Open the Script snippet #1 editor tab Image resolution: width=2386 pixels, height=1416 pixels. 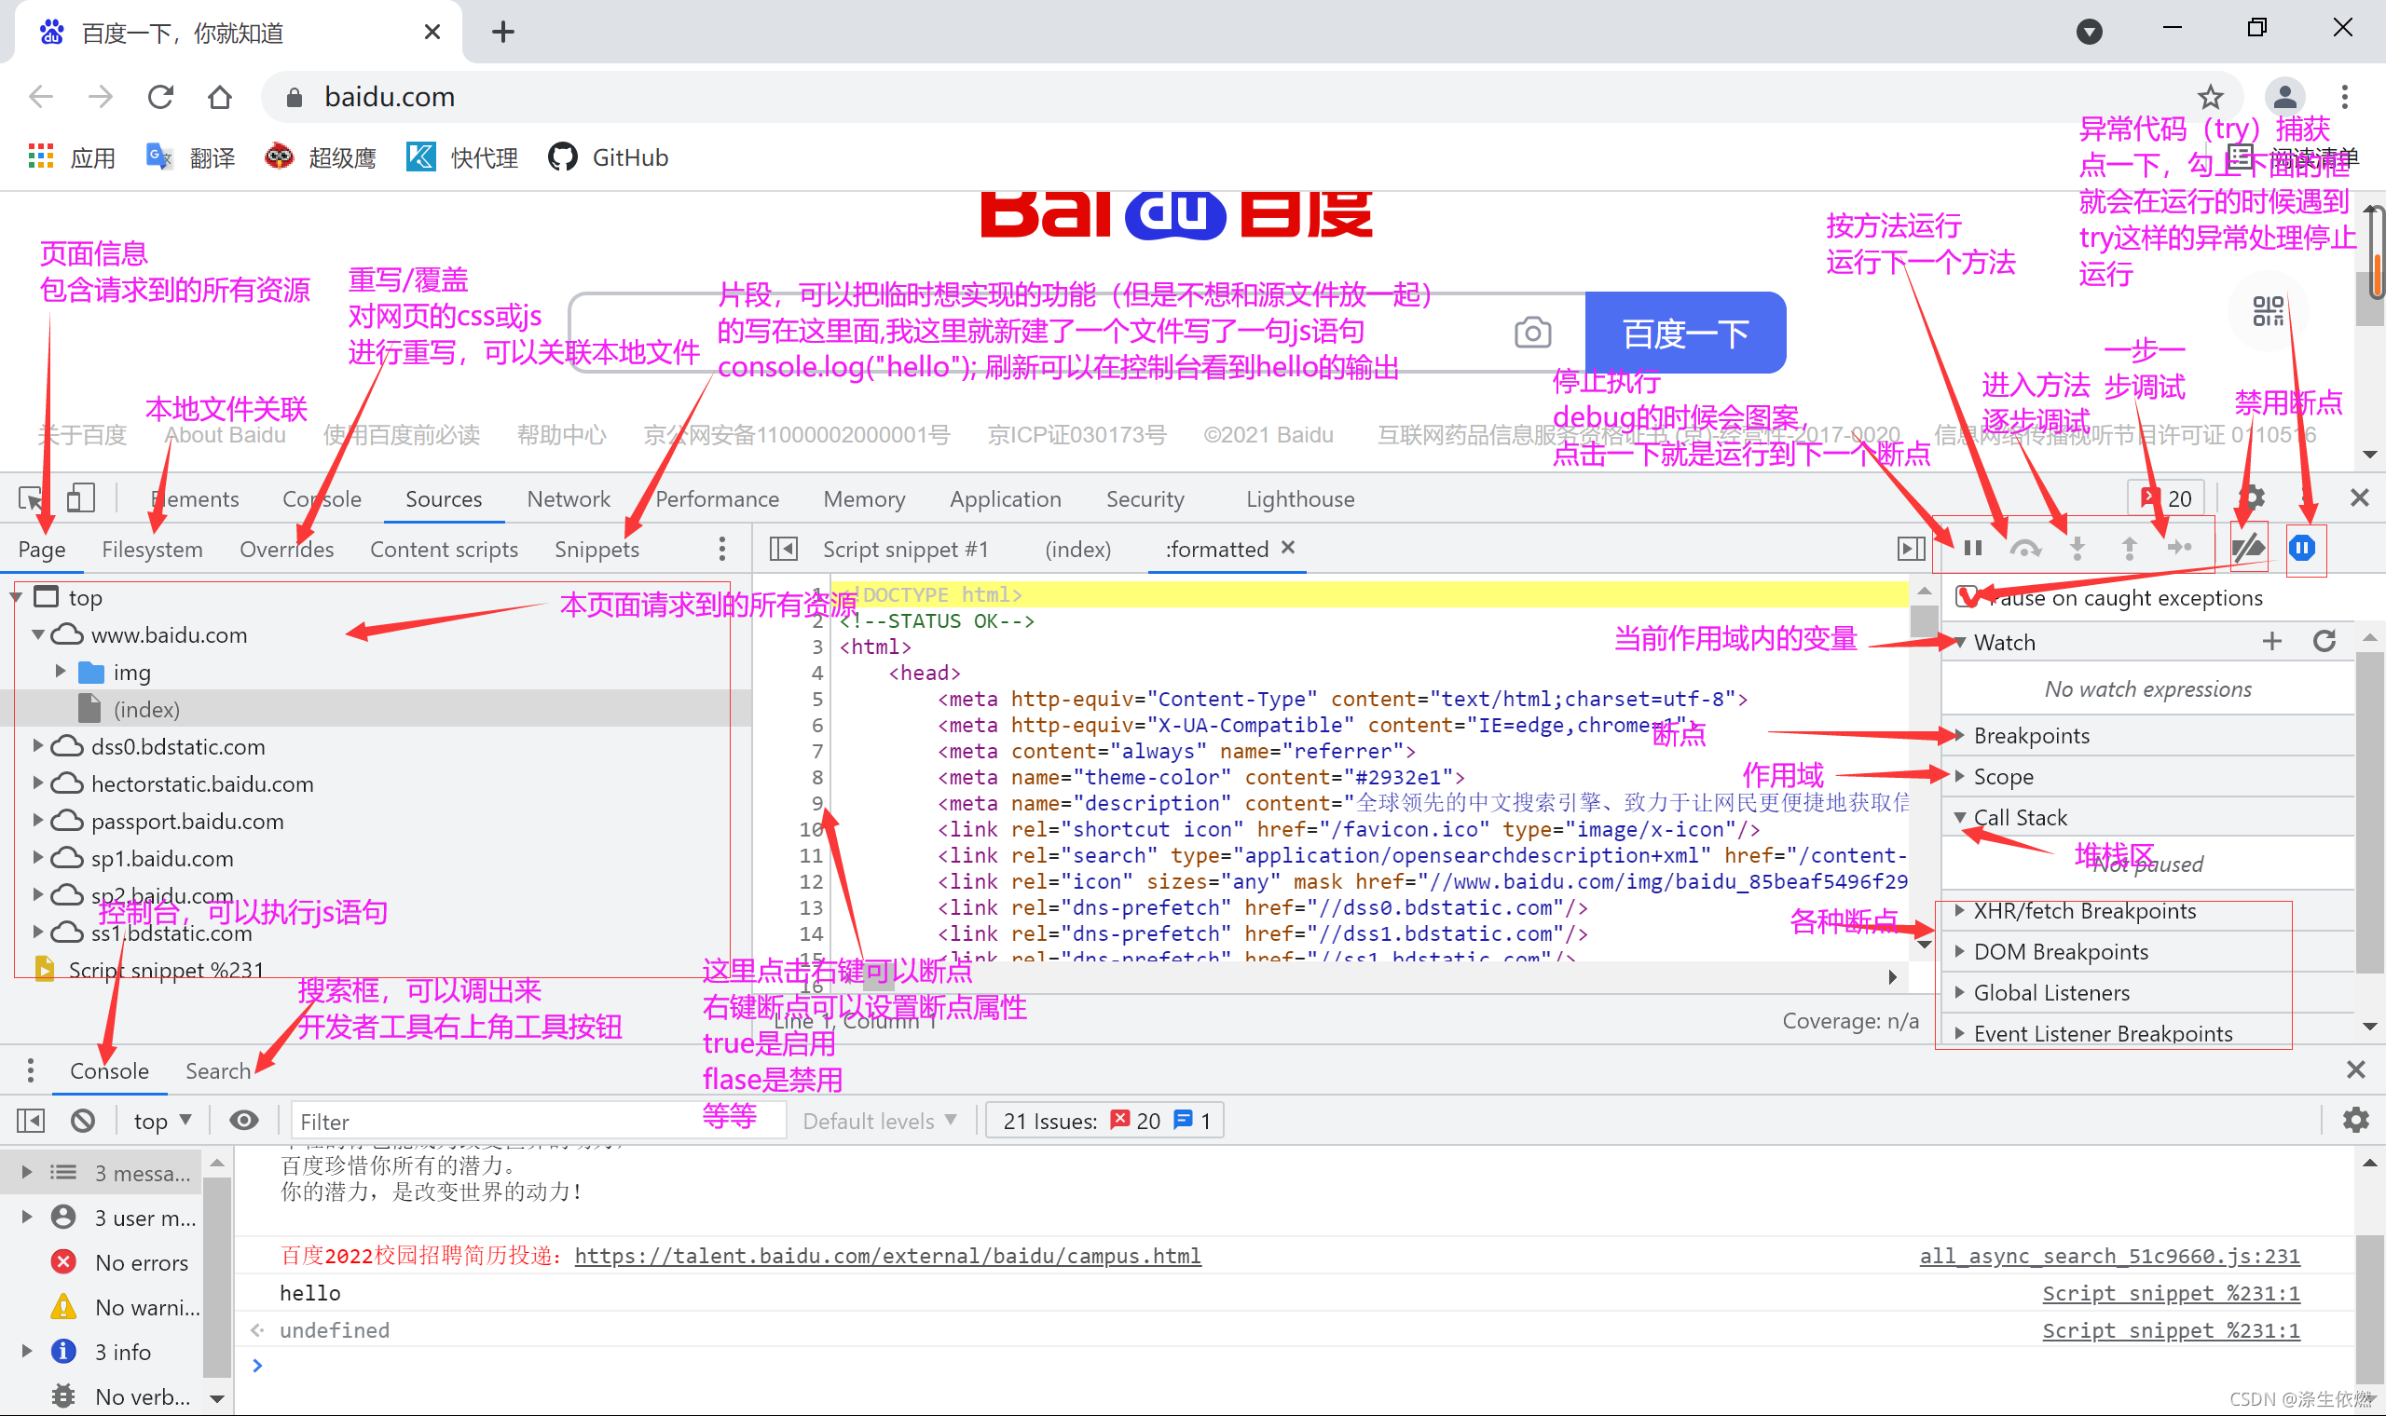(906, 550)
